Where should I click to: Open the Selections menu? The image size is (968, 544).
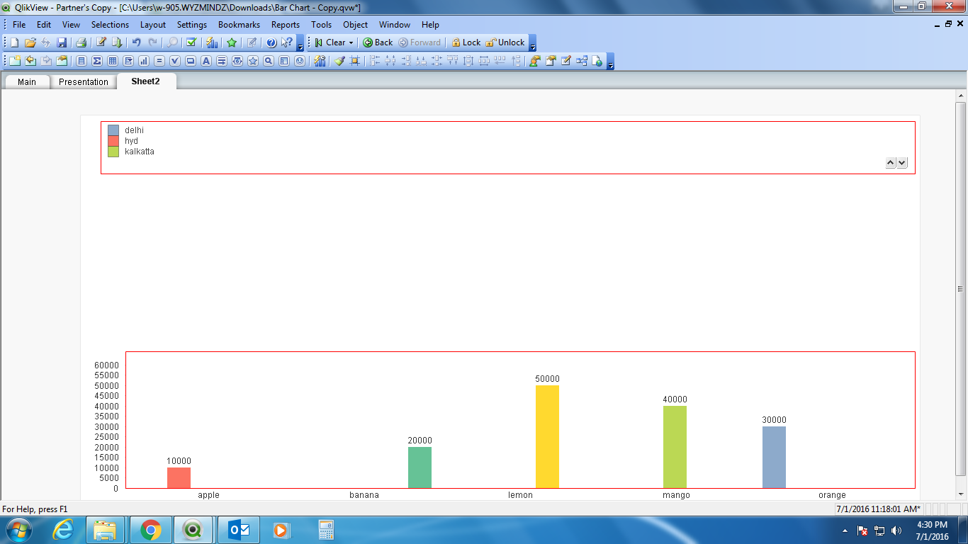(x=110, y=25)
